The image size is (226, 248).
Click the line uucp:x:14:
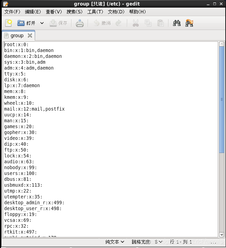(x=18, y=115)
